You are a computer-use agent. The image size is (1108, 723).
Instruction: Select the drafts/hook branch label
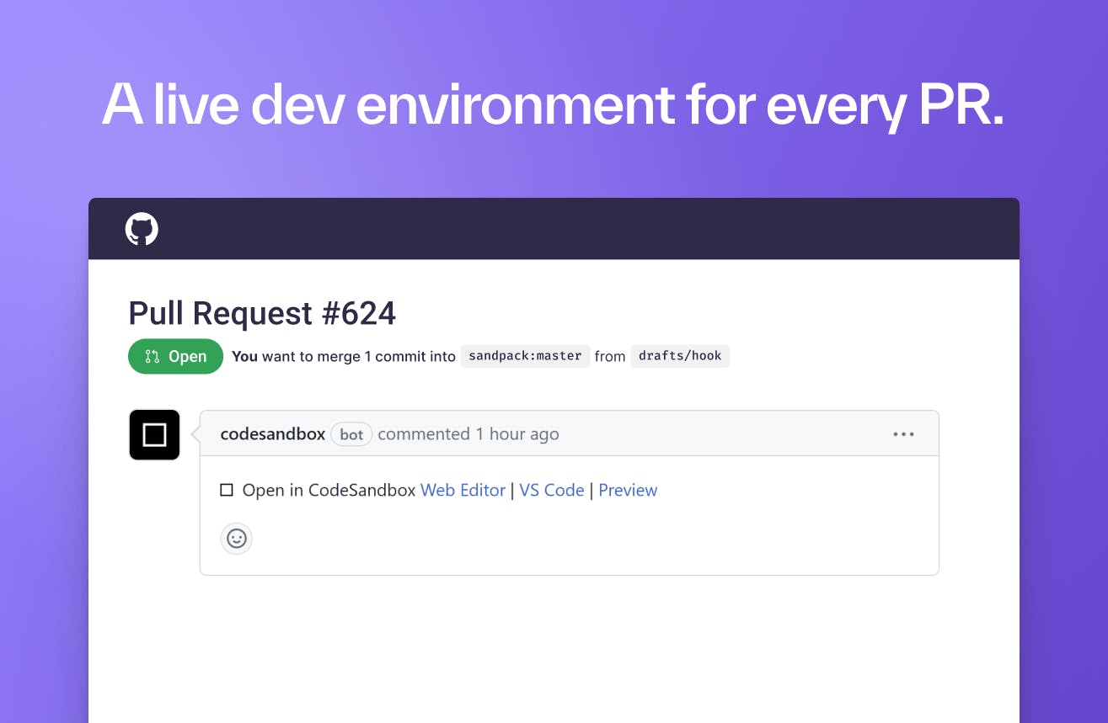tap(680, 356)
